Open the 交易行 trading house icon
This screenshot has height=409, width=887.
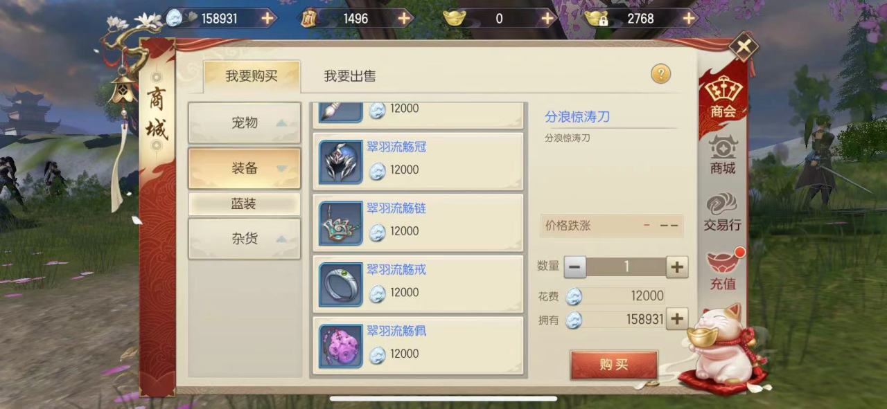[723, 212]
